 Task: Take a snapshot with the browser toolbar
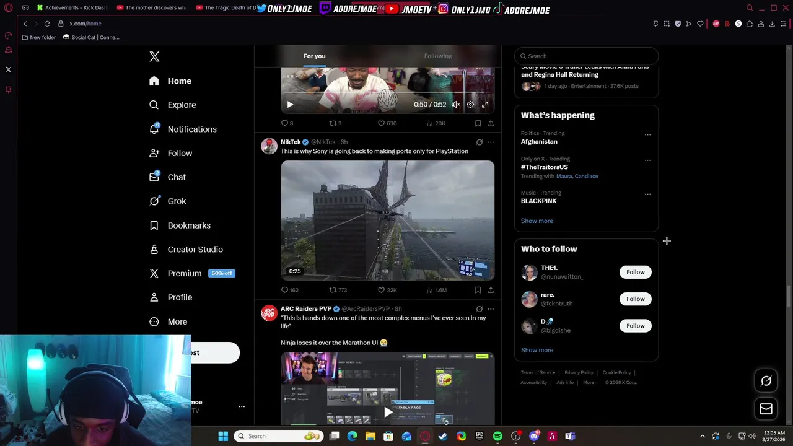click(667, 24)
